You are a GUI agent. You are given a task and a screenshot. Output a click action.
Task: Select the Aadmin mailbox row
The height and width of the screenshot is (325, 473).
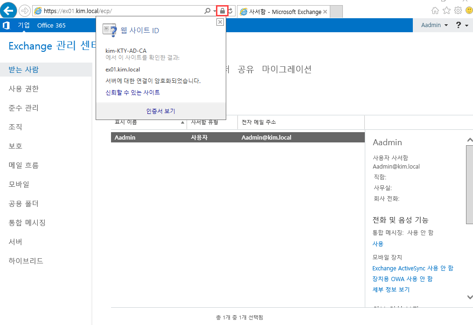(238, 137)
